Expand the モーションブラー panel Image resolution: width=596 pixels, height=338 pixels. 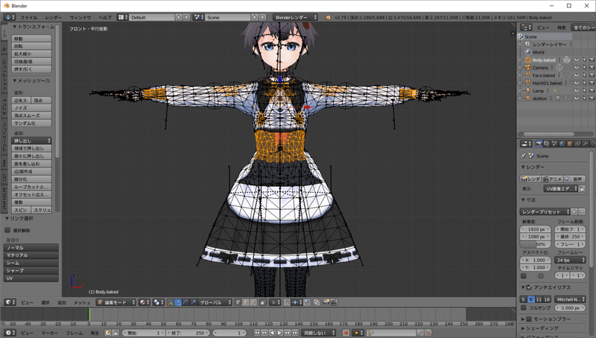(x=523, y=319)
